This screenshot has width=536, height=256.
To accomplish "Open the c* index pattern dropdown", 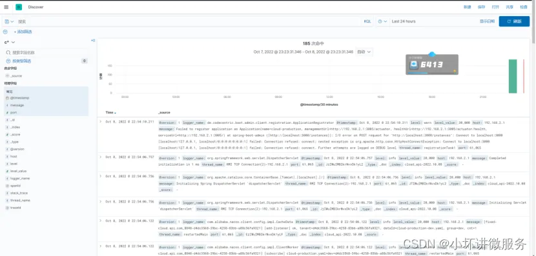I will 10,43.
